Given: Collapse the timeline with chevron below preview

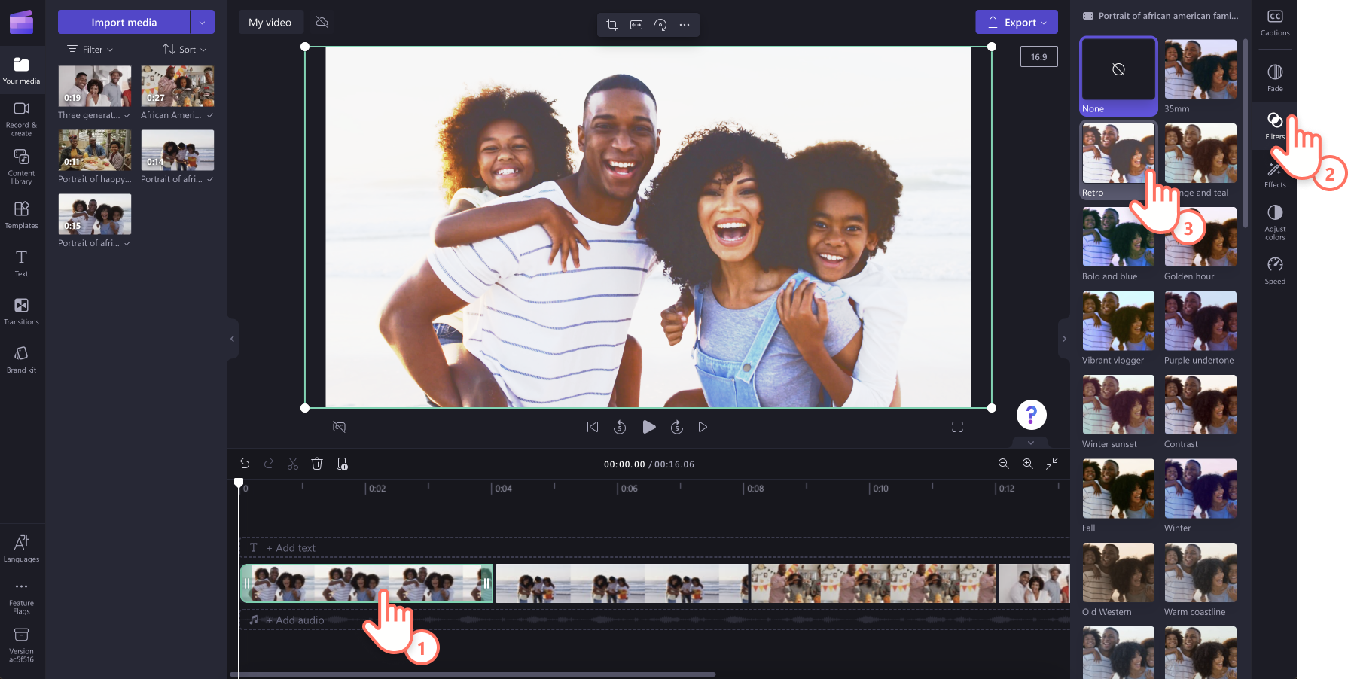Looking at the screenshot, I should pyautogui.click(x=1031, y=443).
